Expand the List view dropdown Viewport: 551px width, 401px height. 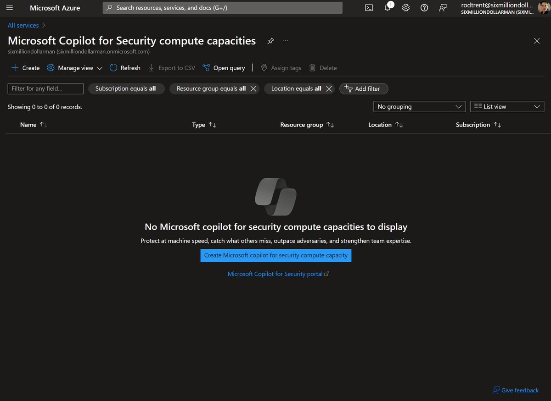point(507,106)
